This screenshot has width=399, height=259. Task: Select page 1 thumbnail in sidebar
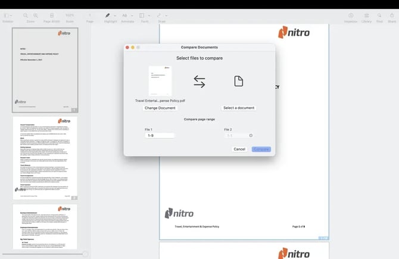(x=45, y=70)
